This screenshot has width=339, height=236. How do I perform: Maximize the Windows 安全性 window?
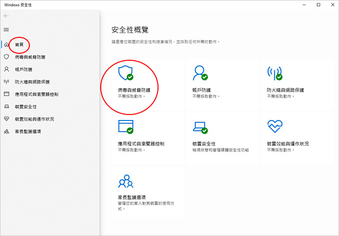(319, 4)
